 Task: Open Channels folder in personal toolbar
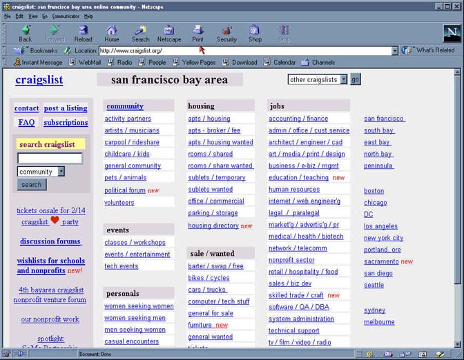coord(318,62)
